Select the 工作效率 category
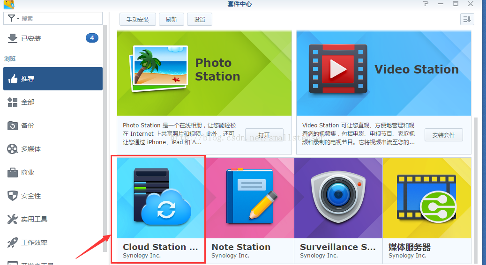This screenshot has height=265, width=486. pyautogui.click(x=53, y=243)
